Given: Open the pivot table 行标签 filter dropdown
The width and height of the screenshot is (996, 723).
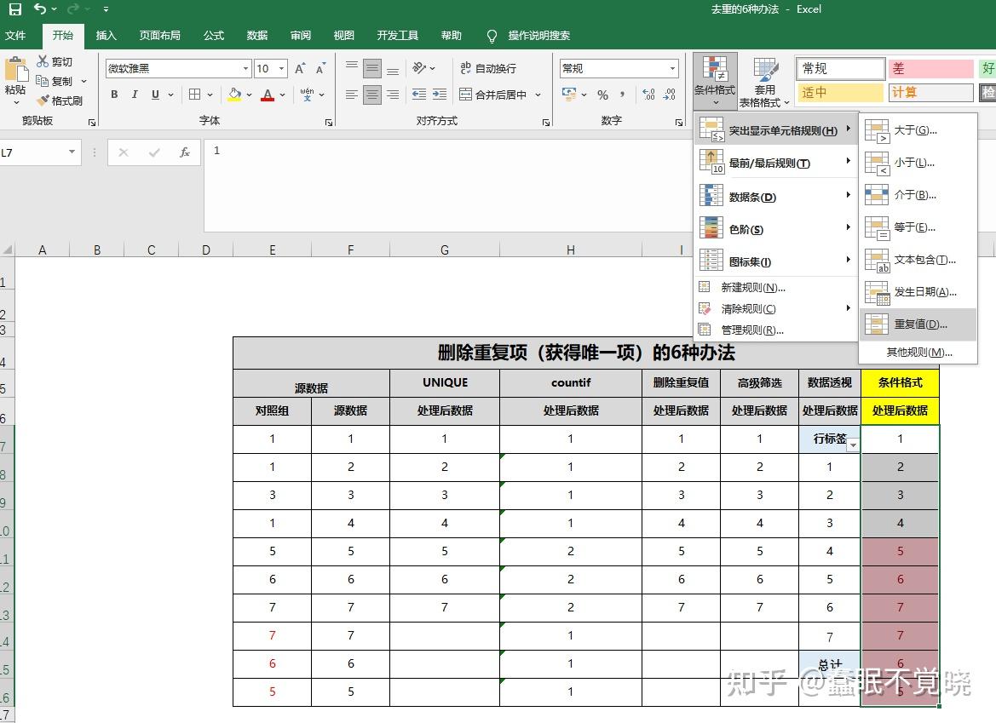Looking at the screenshot, I should pyautogui.click(x=853, y=445).
